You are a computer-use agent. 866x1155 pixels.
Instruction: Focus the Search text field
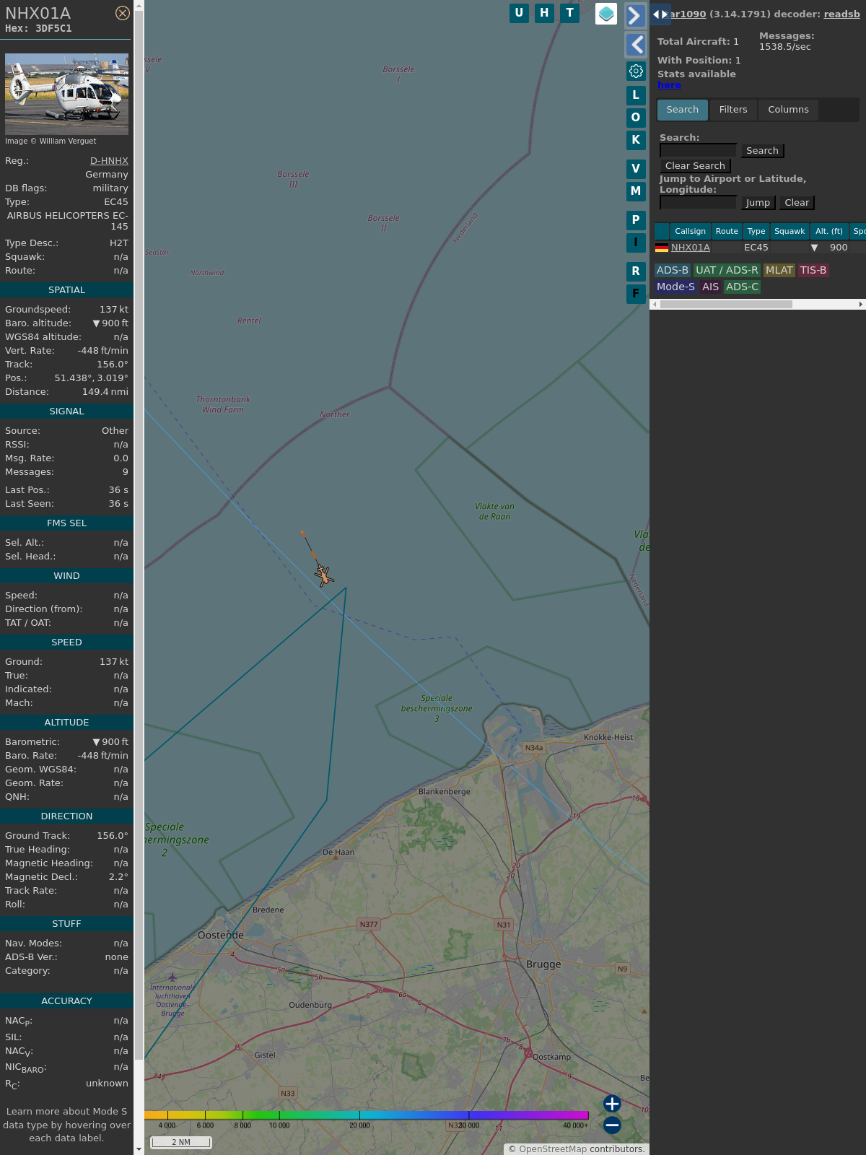click(698, 150)
